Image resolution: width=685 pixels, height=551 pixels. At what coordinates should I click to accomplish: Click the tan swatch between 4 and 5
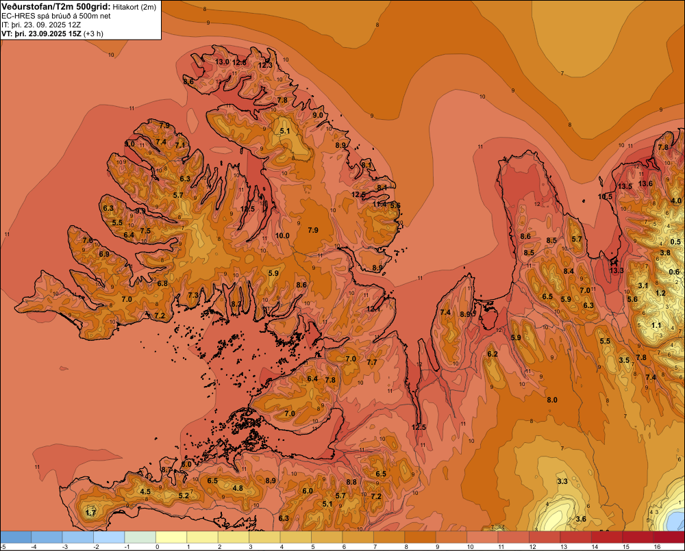tap(296, 537)
